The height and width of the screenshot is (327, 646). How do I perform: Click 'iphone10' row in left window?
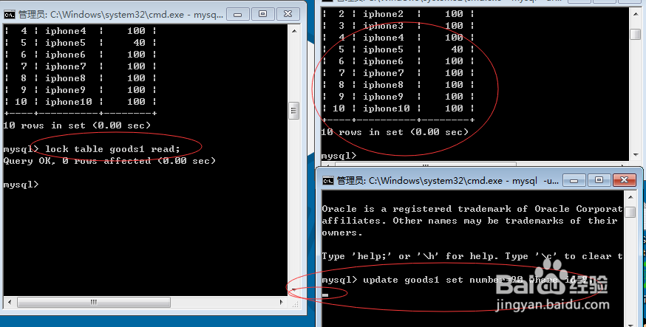click(81, 102)
